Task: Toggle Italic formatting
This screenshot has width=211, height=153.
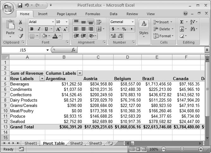Action: pyautogui.click(x=39, y=29)
